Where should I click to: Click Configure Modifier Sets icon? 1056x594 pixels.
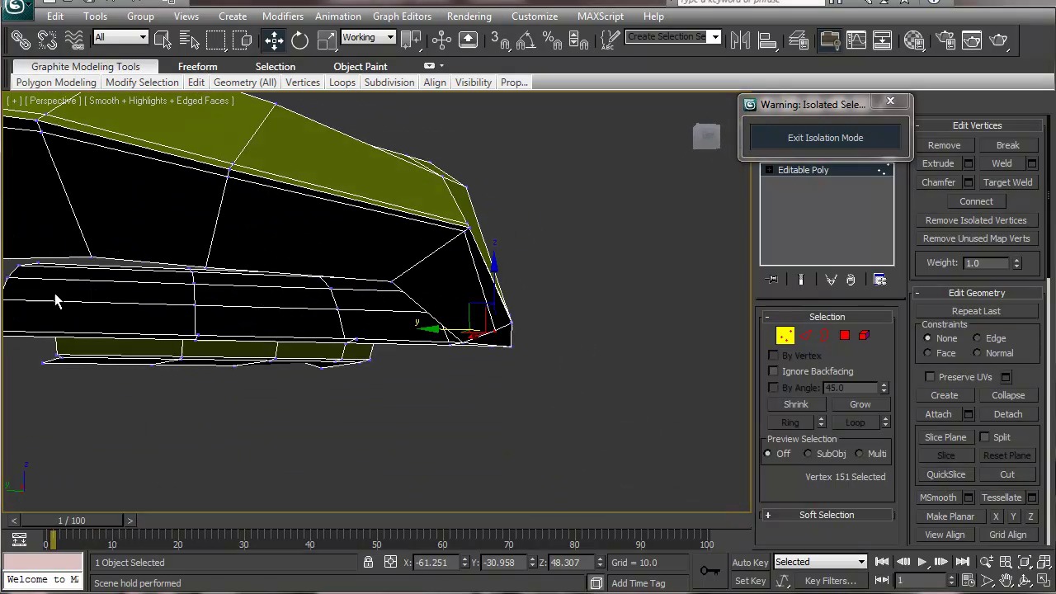(879, 280)
